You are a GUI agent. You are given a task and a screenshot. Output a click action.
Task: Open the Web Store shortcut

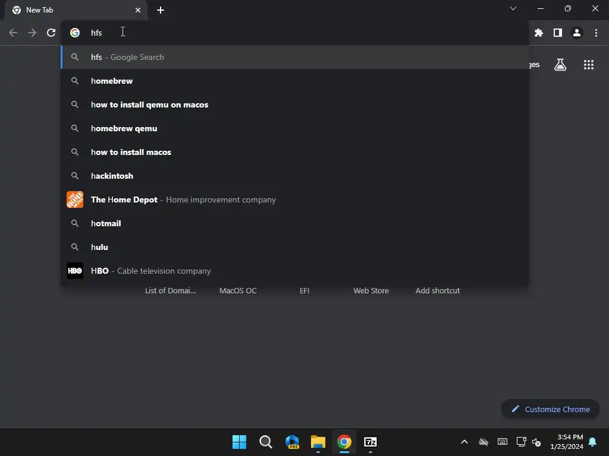click(371, 290)
